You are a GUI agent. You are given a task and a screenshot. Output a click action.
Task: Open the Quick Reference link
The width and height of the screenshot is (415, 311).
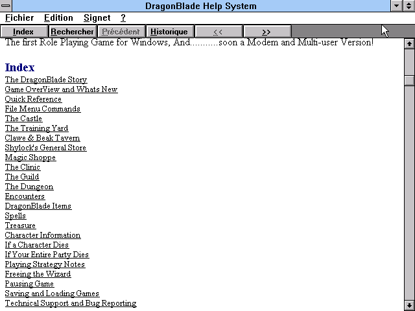point(33,99)
